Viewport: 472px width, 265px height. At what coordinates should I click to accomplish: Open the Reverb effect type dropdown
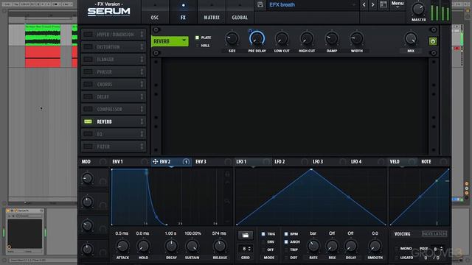pos(170,41)
